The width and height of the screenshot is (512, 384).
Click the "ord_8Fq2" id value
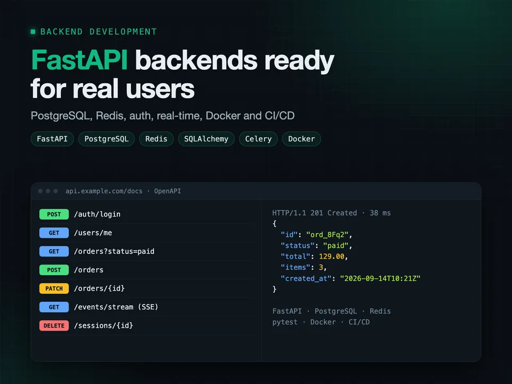pos(327,235)
